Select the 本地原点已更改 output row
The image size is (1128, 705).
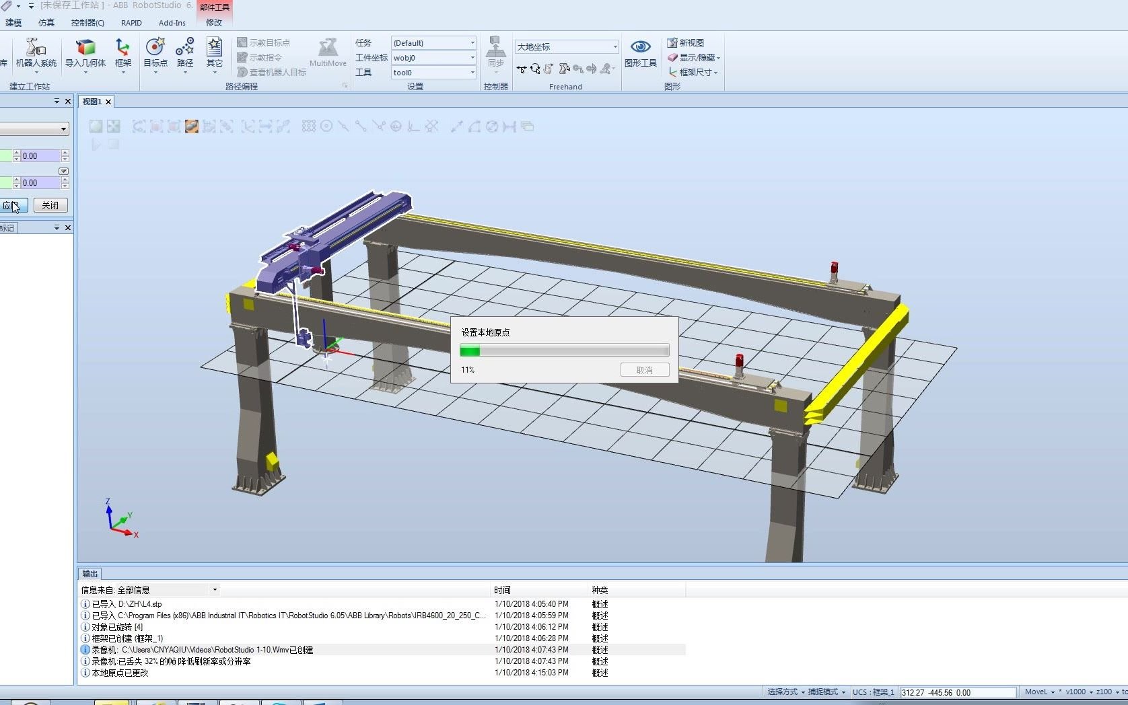click(382, 673)
